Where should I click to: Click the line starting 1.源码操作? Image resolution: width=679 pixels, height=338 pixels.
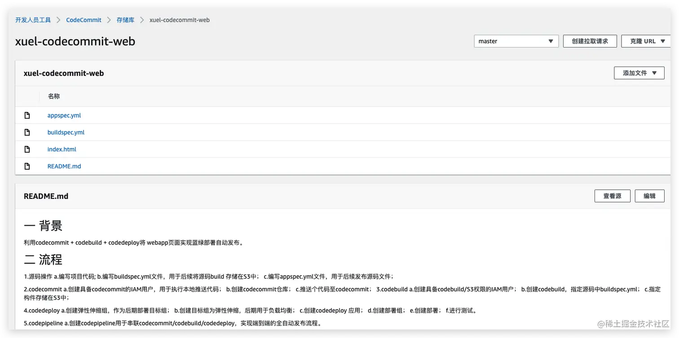click(209, 277)
